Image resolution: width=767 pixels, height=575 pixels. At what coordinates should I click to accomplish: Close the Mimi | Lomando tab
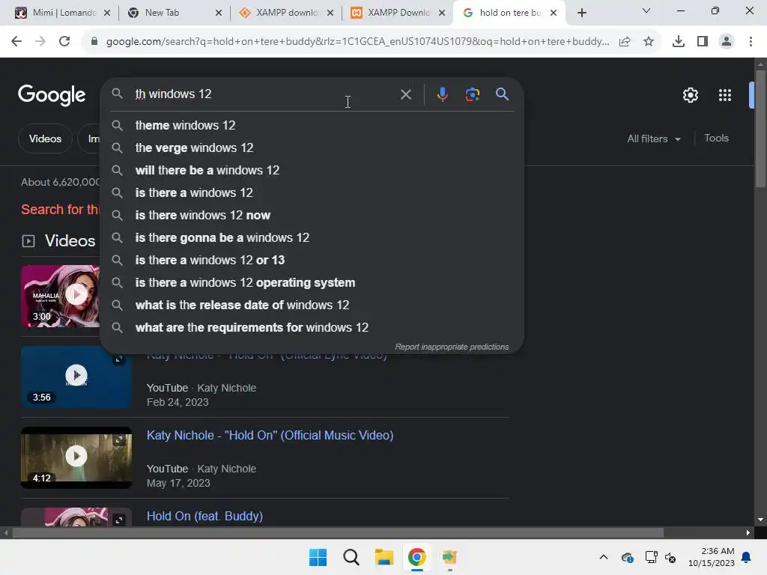[107, 13]
